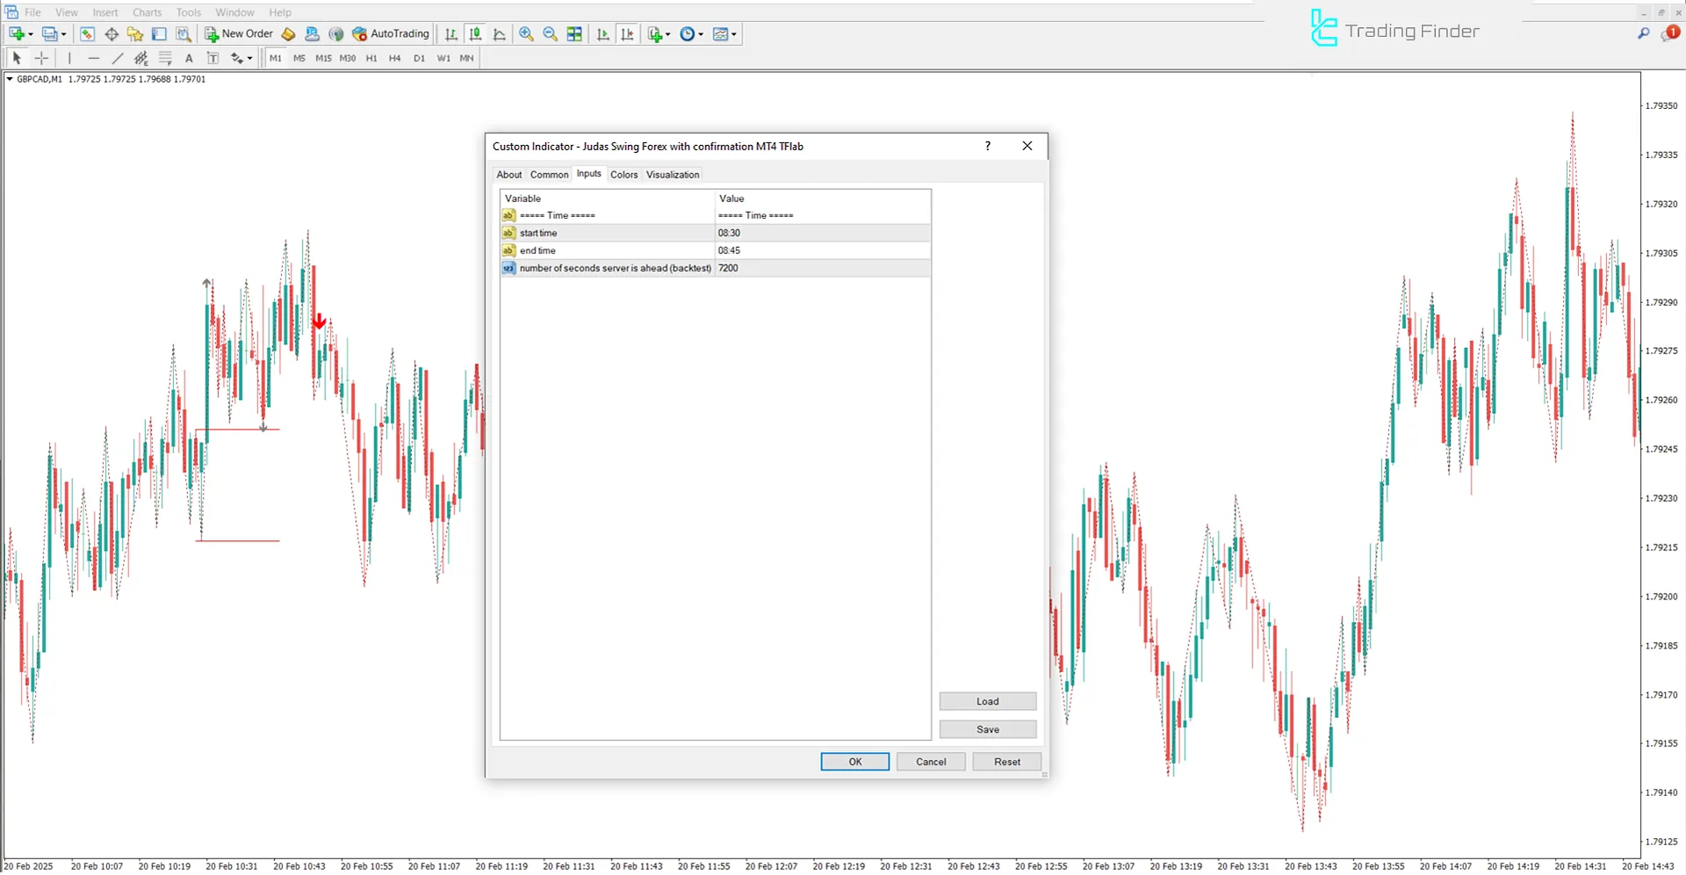
Task: Toggle the chart shift option
Action: [x=627, y=33]
